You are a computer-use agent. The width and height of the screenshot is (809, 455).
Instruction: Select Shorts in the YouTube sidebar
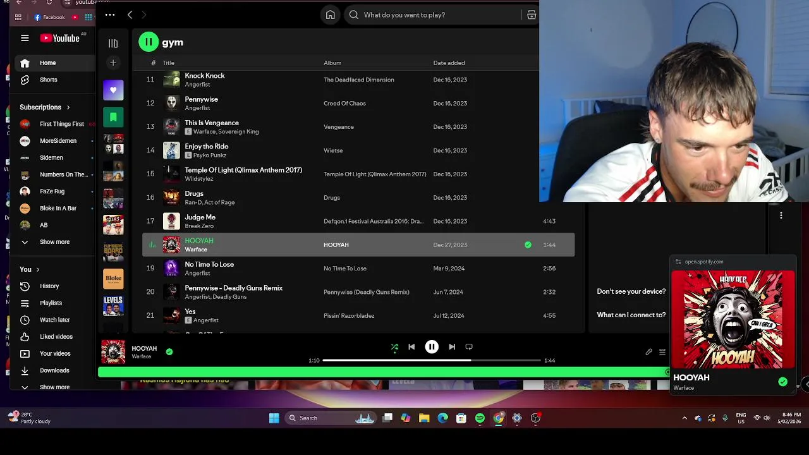click(x=54, y=80)
